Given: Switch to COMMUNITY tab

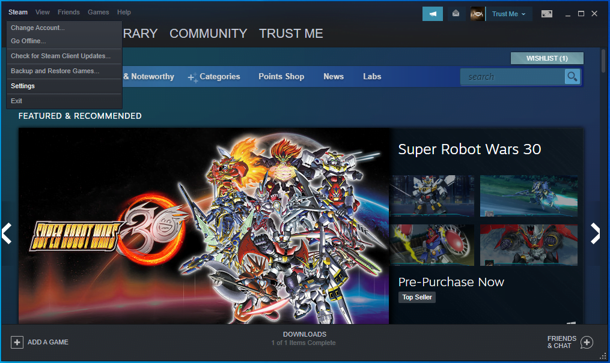Looking at the screenshot, I should tap(208, 34).
